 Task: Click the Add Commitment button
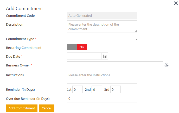pyautogui.click(x=22, y=108)
